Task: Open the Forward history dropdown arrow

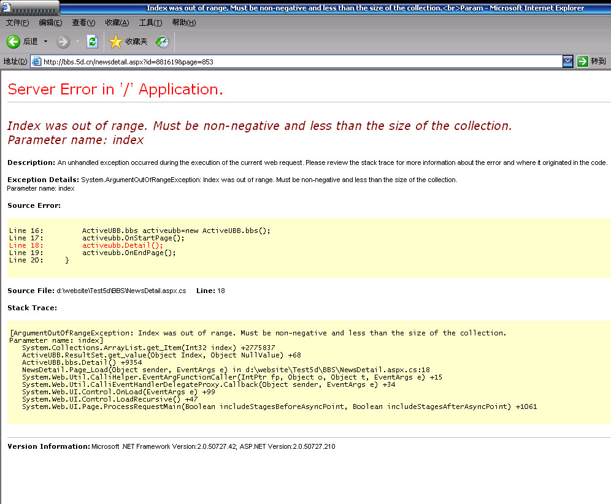Action: pos(77,41)
